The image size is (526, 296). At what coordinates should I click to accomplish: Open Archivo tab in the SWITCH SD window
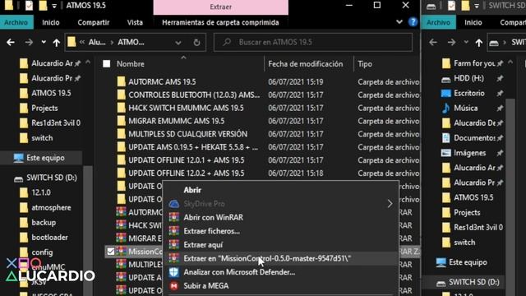[x=438, y=22]
